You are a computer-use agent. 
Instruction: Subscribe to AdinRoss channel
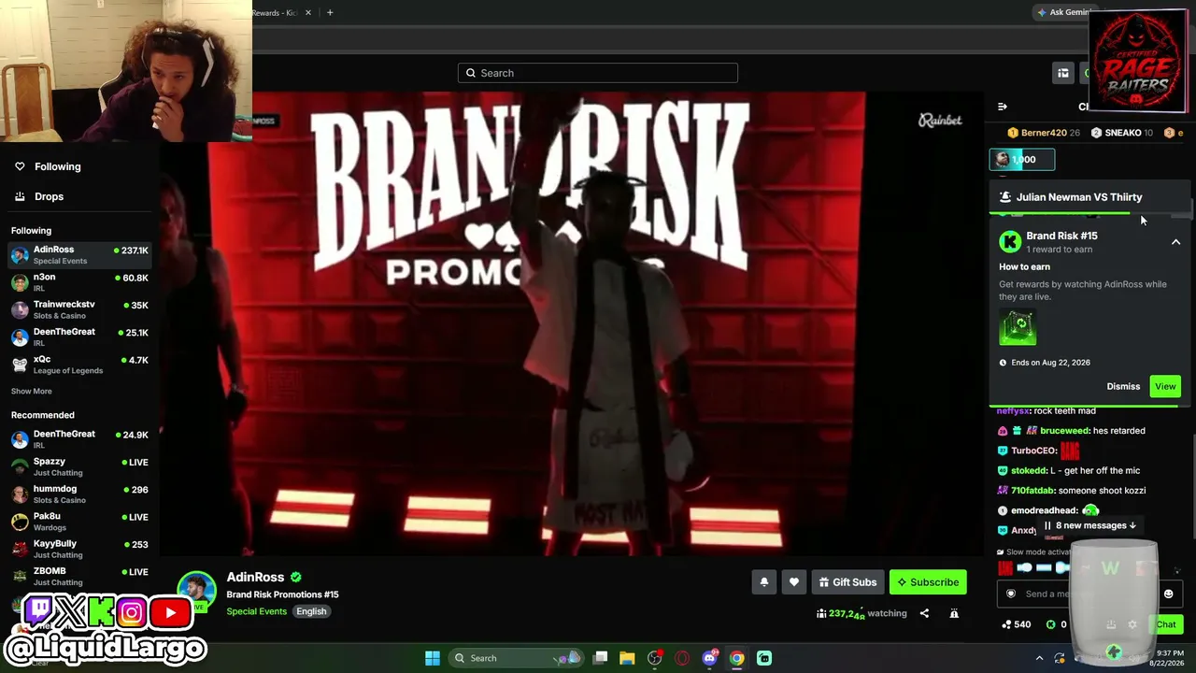(x=928, y=582)
